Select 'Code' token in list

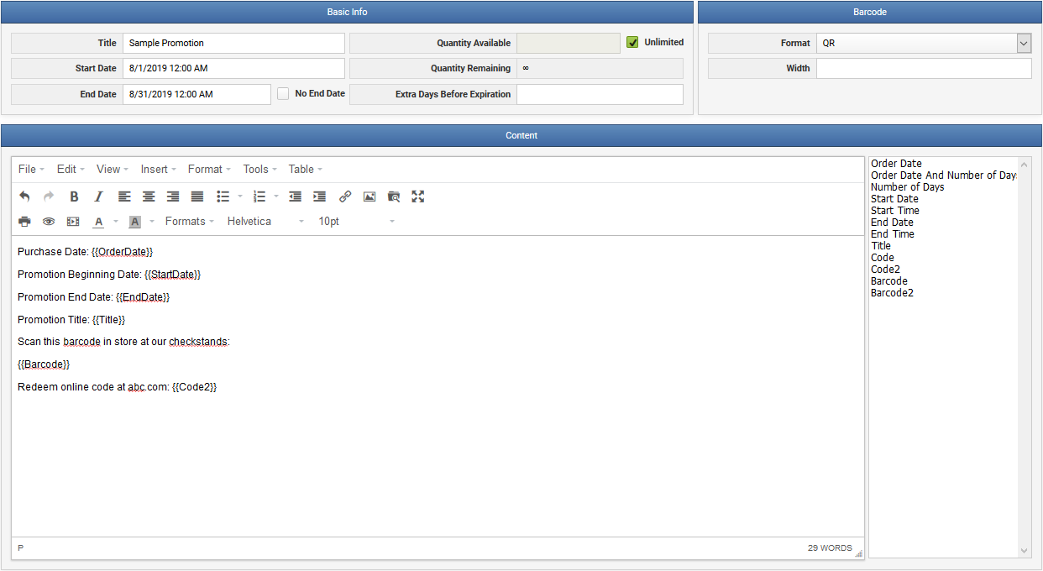coord(883,258)
